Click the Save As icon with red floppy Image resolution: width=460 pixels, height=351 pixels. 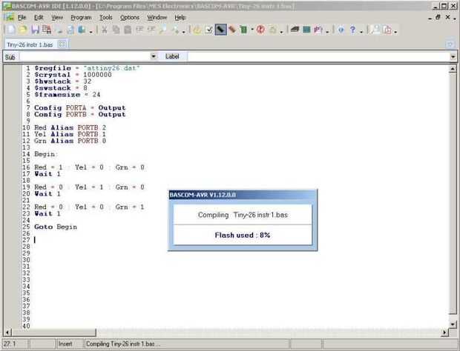point(47,30)
